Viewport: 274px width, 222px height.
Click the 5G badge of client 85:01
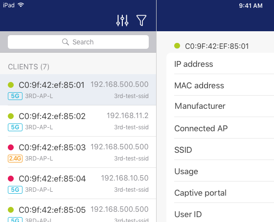click(x=15, y=96)
